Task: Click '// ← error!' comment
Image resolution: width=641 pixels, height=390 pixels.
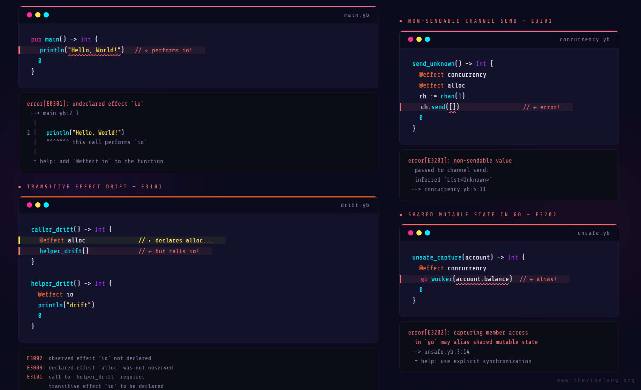Action: pyautogui.click(x=542, y=107)
